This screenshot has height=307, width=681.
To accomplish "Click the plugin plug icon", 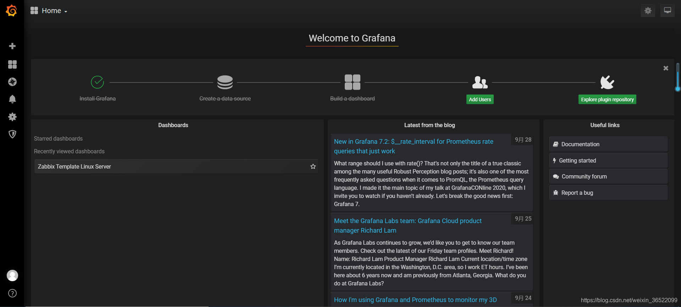I will (x=607, y=82).
